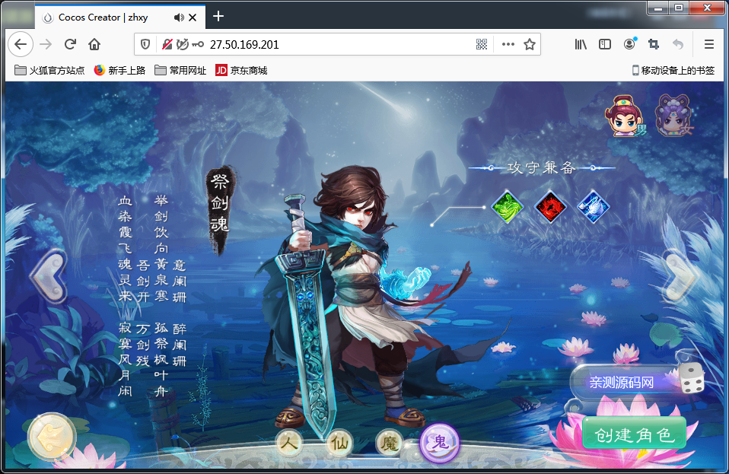Open the Firefox home page

[94, 45]
